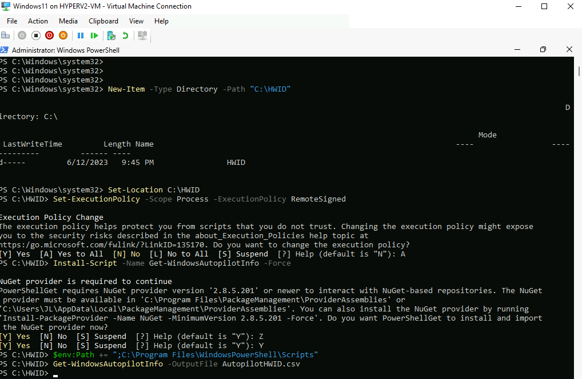
Task: Open the Media menu
Action: point(68,21)
